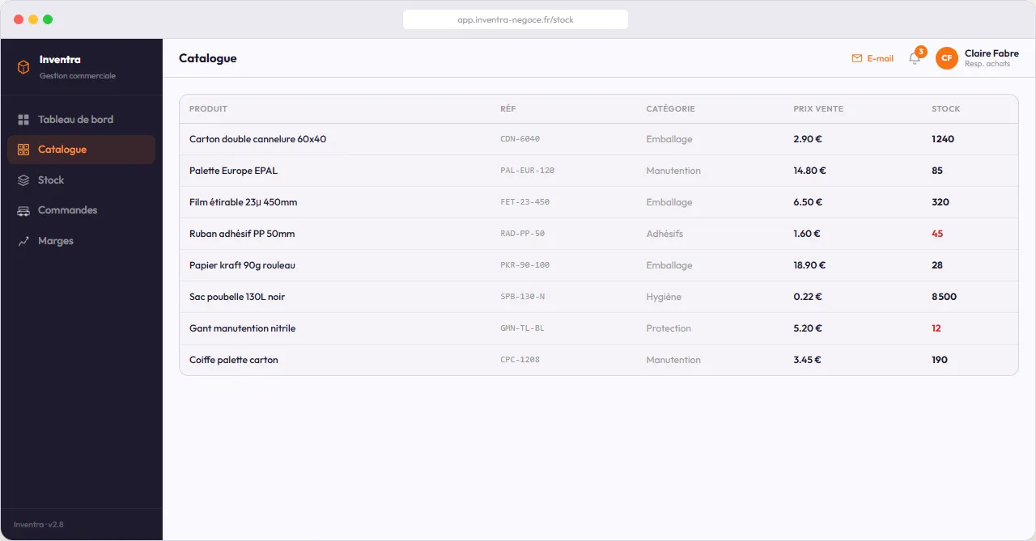Open the notifications bell
This screenshot has width=1036, height=541.
click(915, 58)
